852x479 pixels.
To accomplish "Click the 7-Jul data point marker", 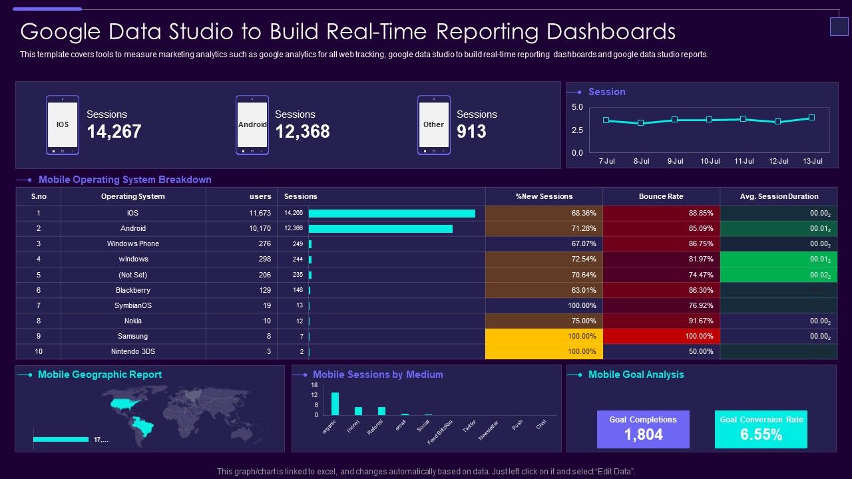I will 606,120.
